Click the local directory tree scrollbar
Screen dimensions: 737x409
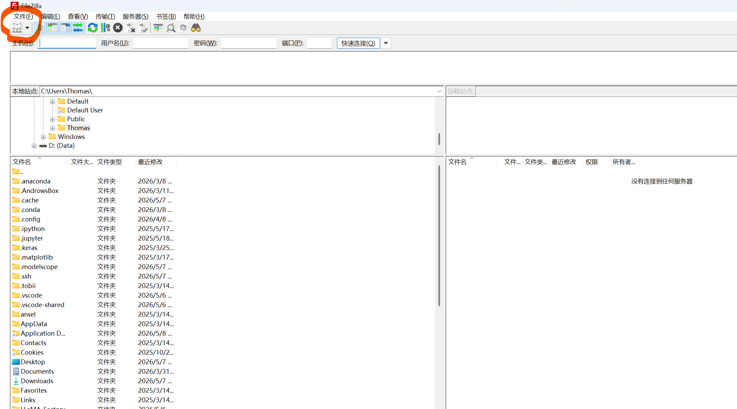439,139
